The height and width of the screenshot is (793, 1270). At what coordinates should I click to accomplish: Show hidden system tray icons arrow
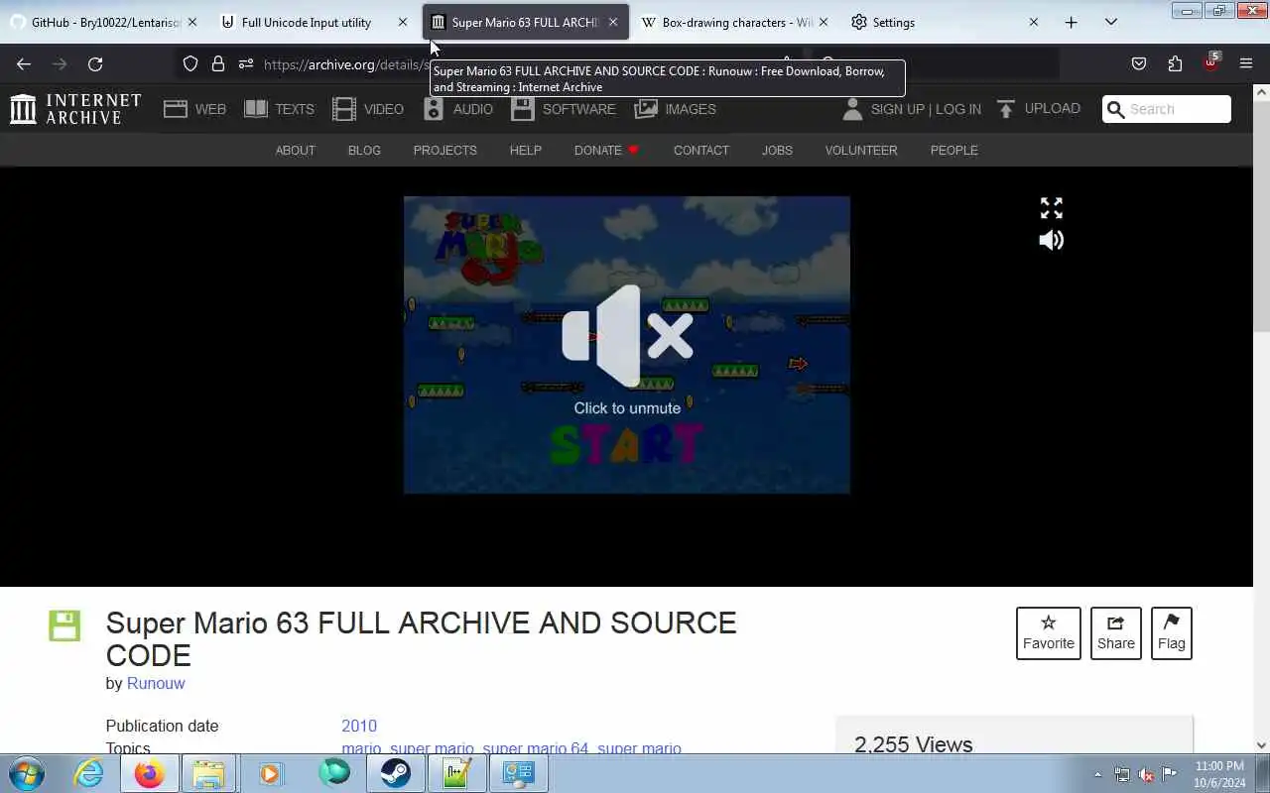[x=1097, y=774]
